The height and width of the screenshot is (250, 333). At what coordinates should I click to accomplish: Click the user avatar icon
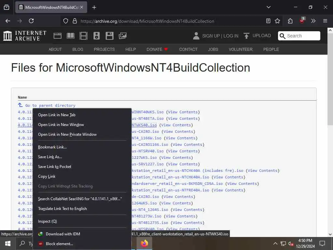pos(196,36)
